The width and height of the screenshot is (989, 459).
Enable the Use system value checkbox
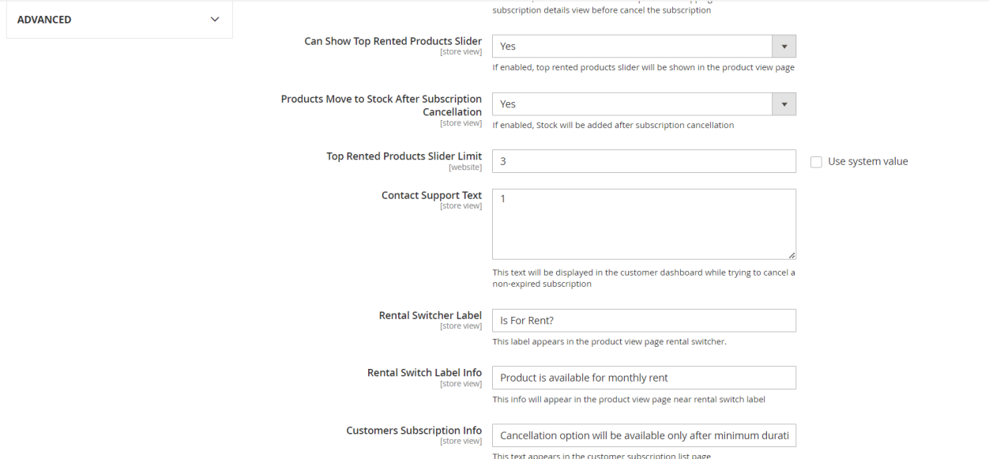(817, 162)
